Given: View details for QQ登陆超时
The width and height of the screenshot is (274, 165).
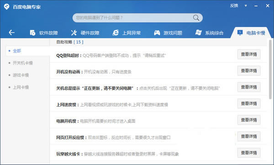Looking at the screenshot, I should point(249,54).
